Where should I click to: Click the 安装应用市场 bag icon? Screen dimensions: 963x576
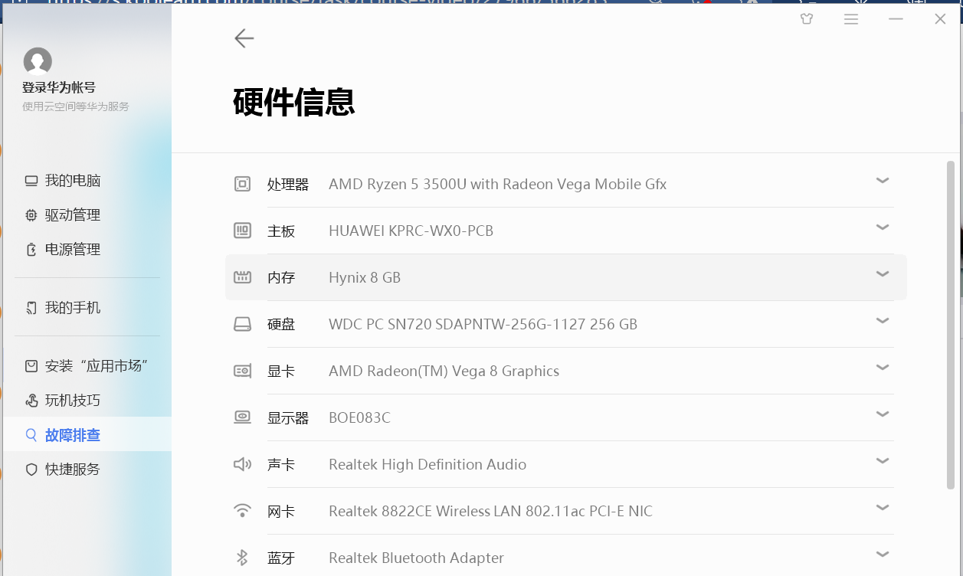pos(31,366)
